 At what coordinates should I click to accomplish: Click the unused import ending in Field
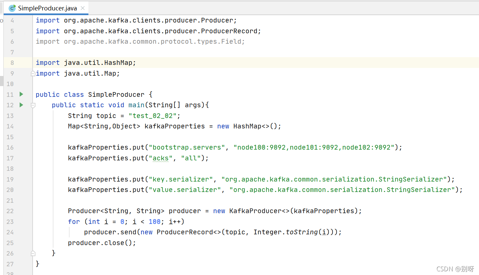141,41
